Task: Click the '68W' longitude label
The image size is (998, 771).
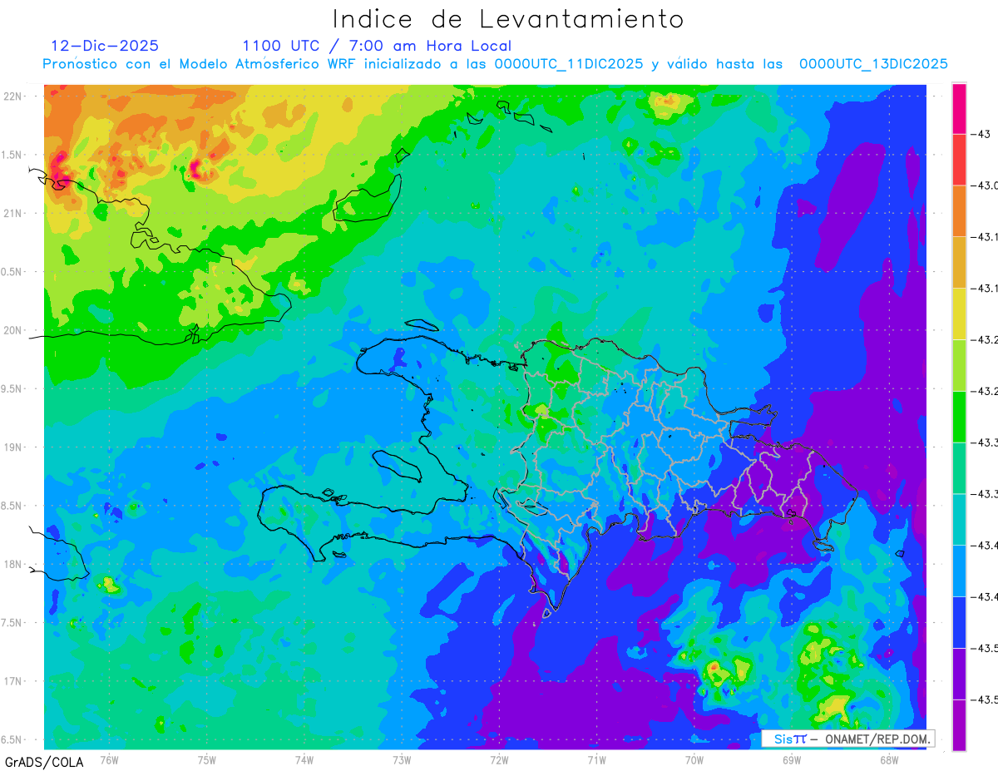Action: (x=889, y=759)
